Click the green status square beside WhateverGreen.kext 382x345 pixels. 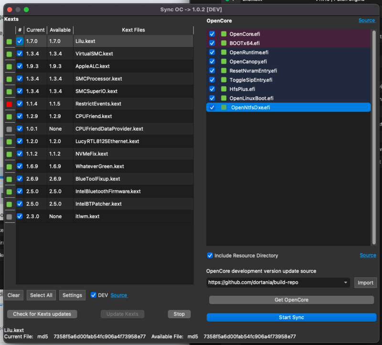pos(9,166)
